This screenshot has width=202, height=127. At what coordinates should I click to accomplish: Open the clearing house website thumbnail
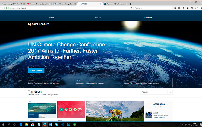tap(42, 109)
